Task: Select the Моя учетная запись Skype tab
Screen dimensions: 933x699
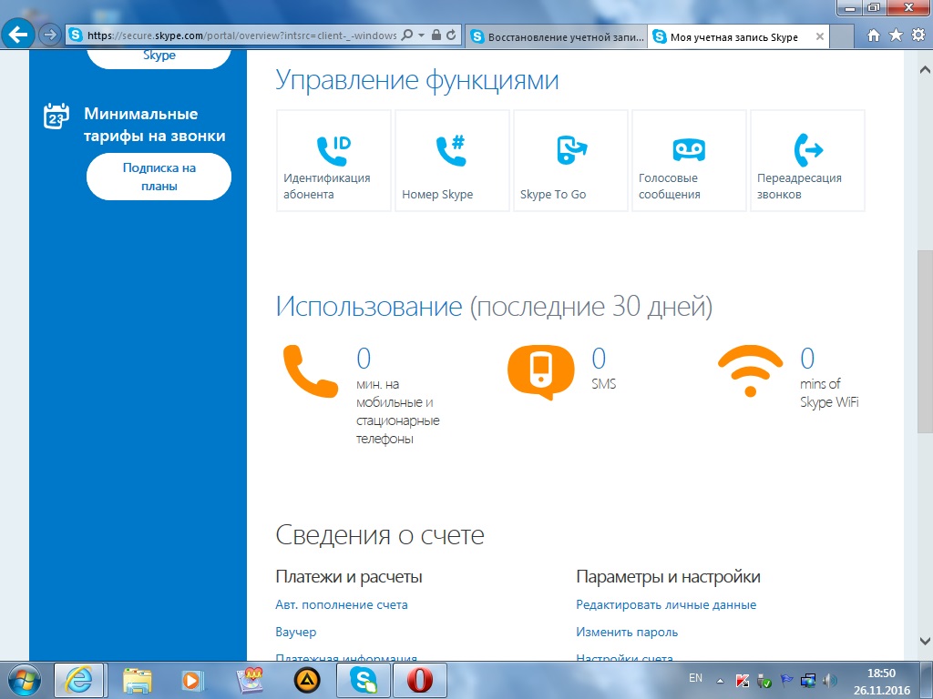Action: 729,37
